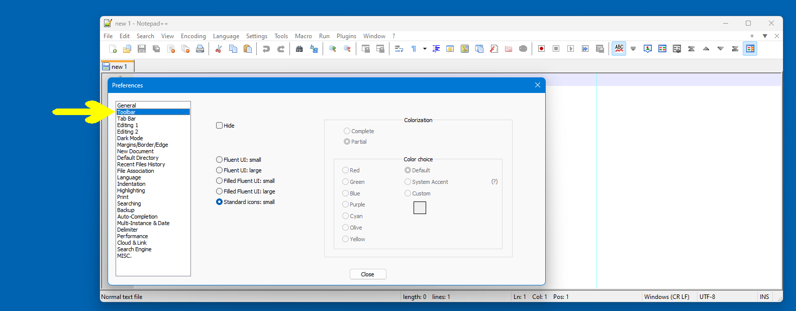
Task: Open the Plugins menu
Action: [346, 36]
